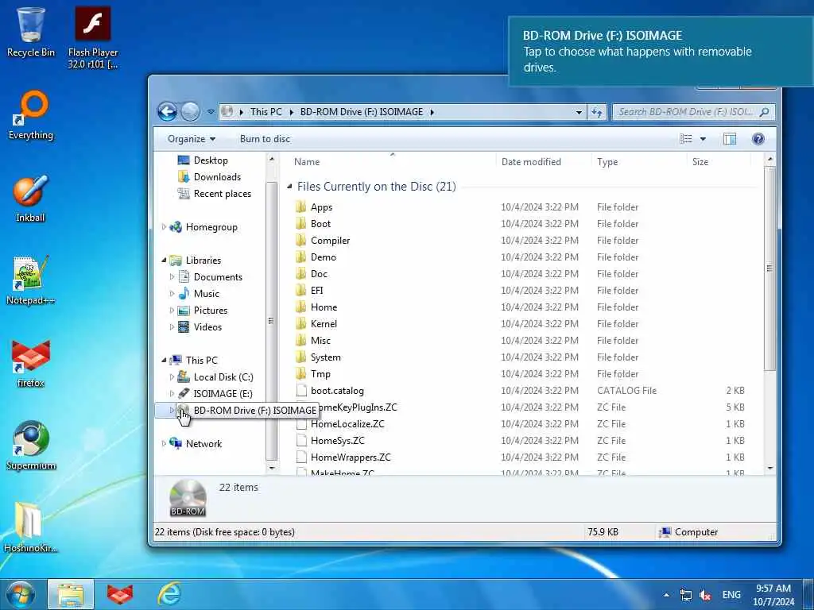Open File Explorer from the taskbar
Viewport: 814px width, 610px height.
point(71,594)
